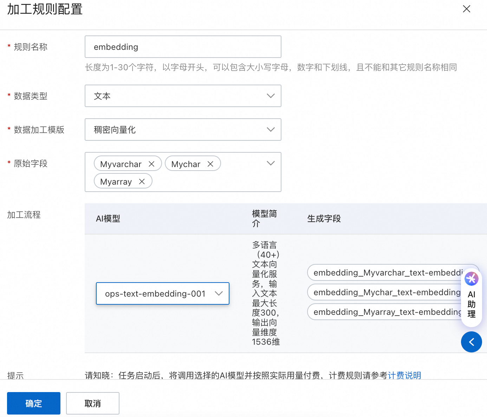Click the 规则名称 label
The height and width of the screenshot is (417, 487).
pyautogui.click(x=31, y=47)
